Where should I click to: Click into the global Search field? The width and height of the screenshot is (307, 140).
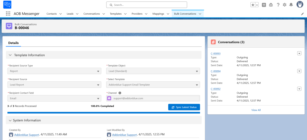147,5
